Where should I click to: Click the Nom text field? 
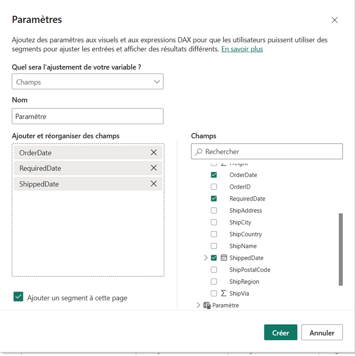click(x=87, y=116)
